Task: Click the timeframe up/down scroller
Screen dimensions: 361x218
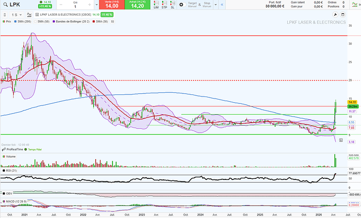Action: pos(5,15)
